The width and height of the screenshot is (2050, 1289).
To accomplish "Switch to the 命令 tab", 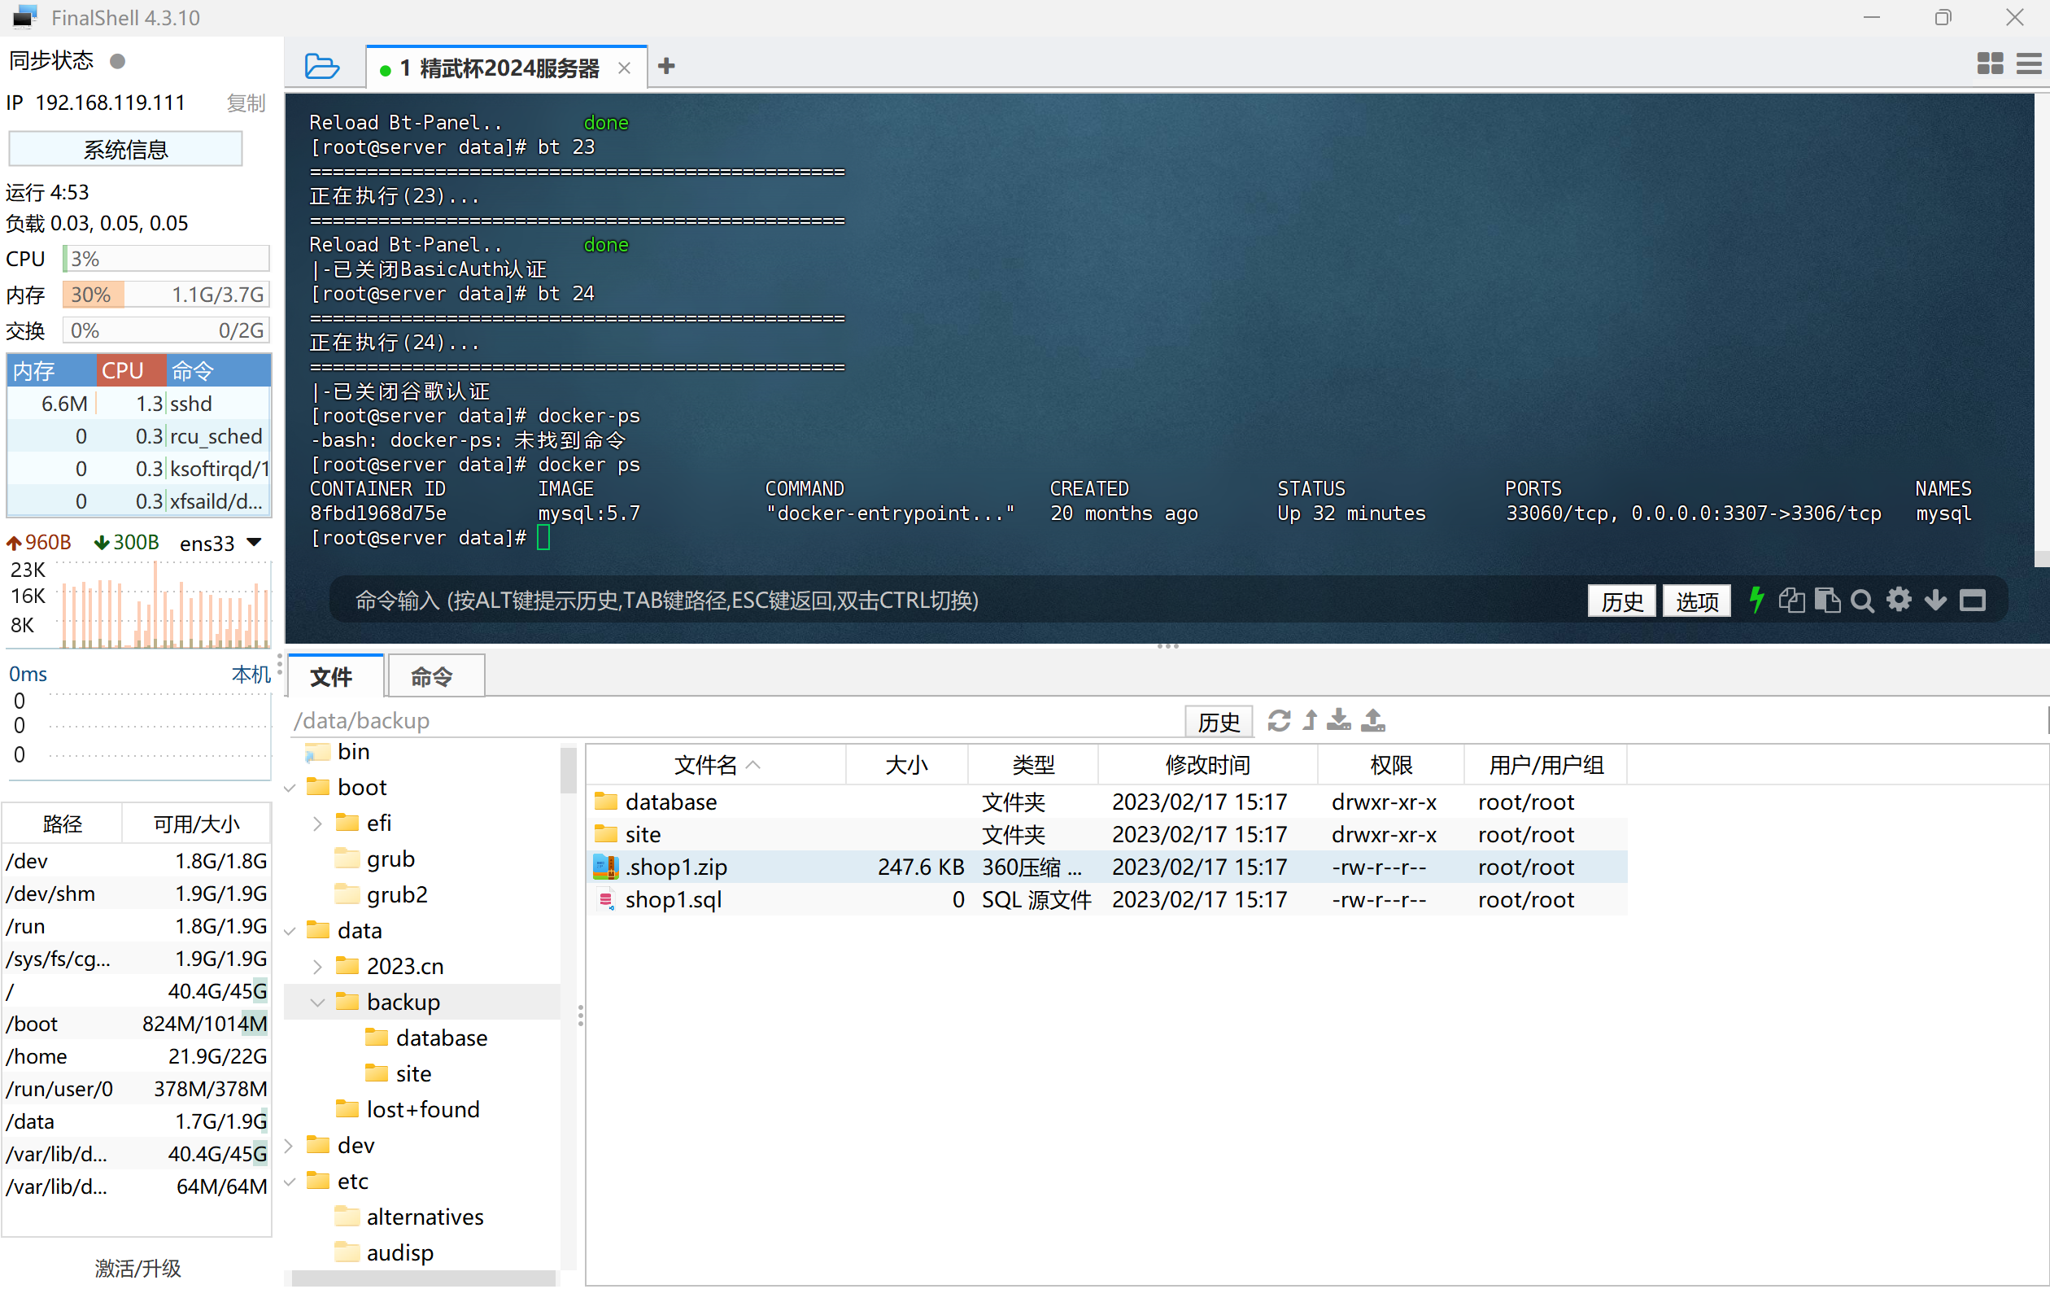I will tap(436, 676).
